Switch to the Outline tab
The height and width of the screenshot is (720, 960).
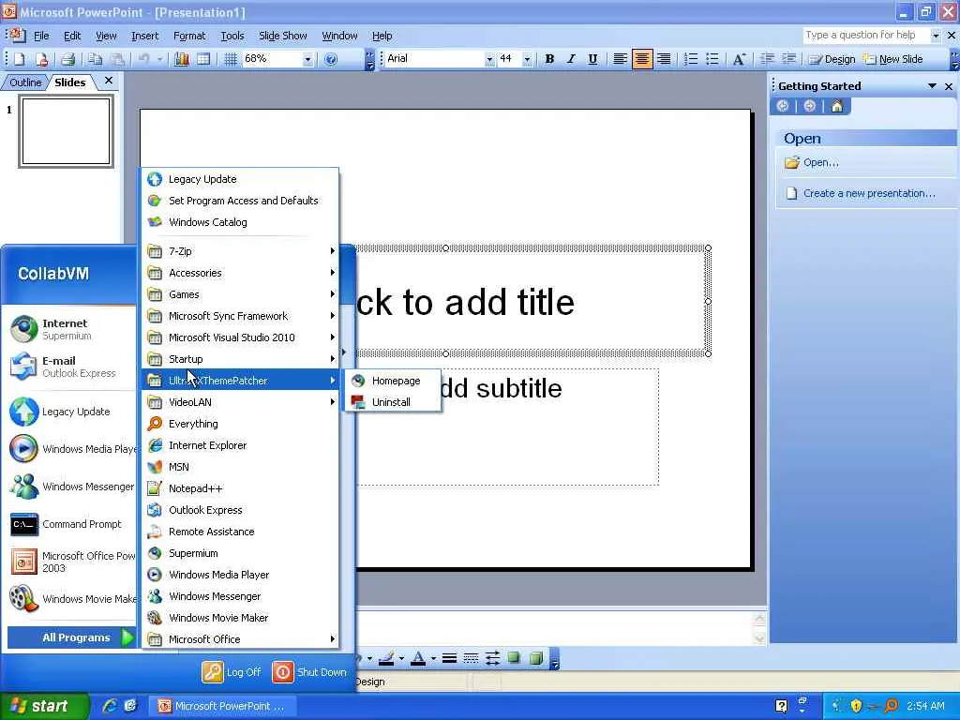(25, 82)
